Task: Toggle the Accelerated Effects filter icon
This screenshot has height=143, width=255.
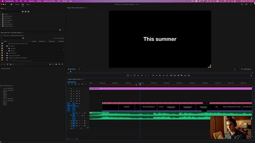Action: (x=23, y=12)
